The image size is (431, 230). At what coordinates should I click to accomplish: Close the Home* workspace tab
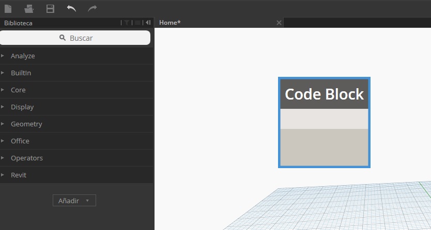279,23
